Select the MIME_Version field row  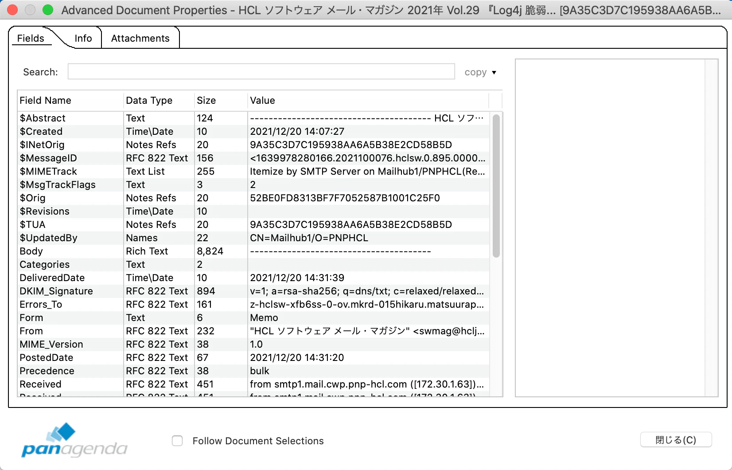coord(253,345)
